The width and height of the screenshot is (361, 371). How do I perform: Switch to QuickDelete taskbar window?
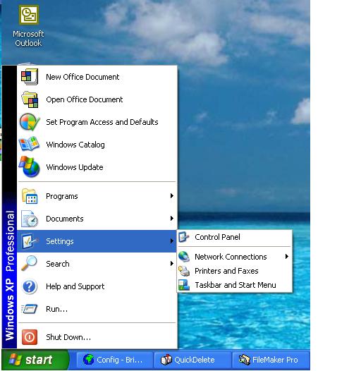(192, 360)
